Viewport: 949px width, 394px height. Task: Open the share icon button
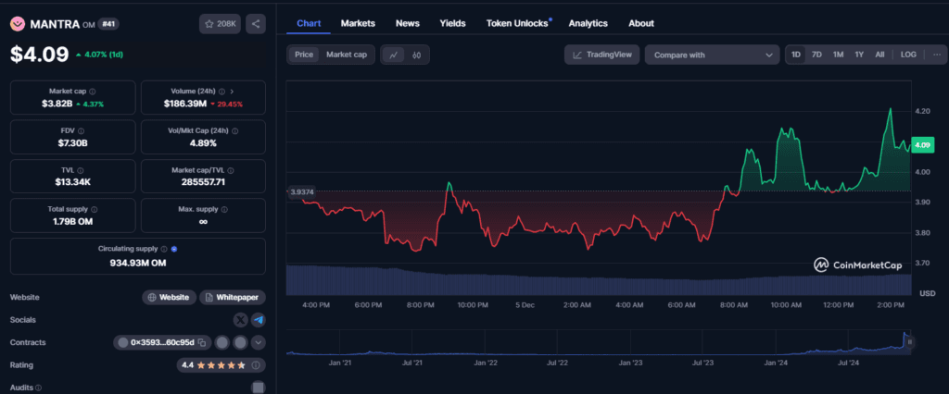[256, 23]
